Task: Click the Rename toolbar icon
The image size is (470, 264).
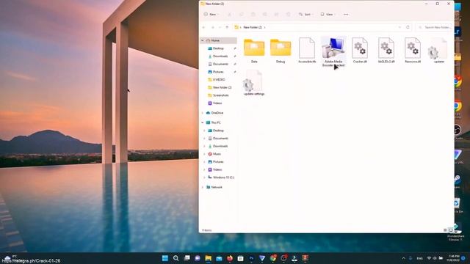Action: (x=264, y=15)
